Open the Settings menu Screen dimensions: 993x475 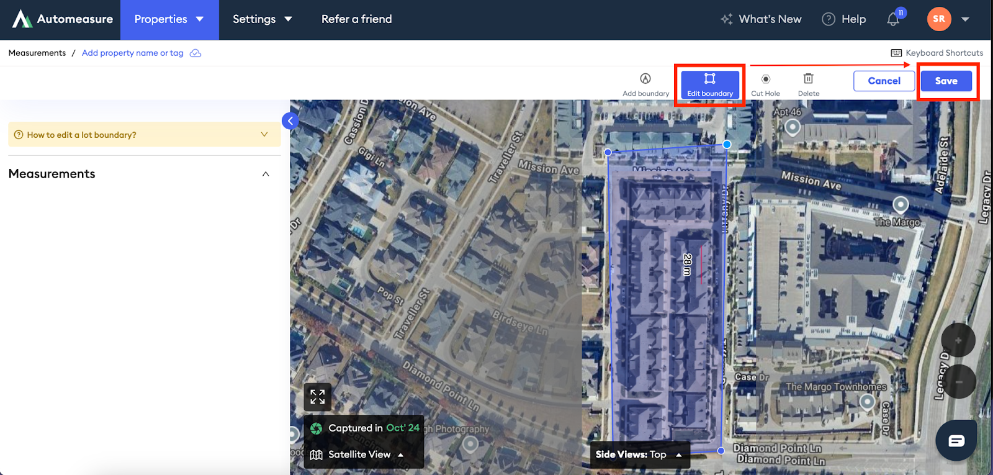(262, 19)
